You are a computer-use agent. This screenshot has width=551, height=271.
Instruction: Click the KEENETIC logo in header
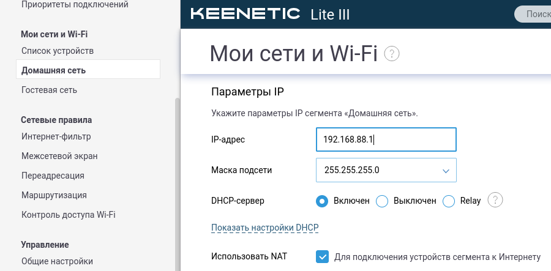(246, 14)
